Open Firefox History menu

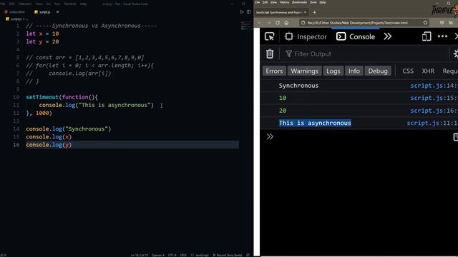(284, 2)
